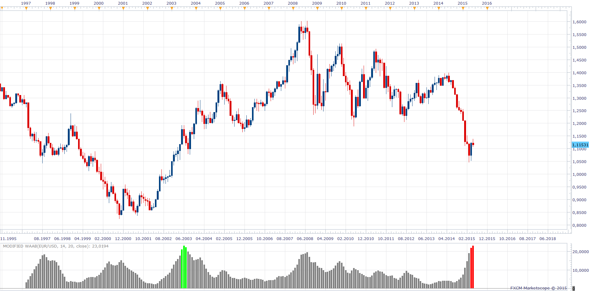Screen dimensions: 592x291
Task: Select the 08.2002 date label
Action: click(x=164, y=239)
